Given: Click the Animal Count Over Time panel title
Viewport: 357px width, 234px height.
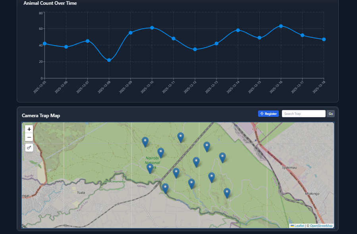Looking at the screenshot, I should click(49, 3).
